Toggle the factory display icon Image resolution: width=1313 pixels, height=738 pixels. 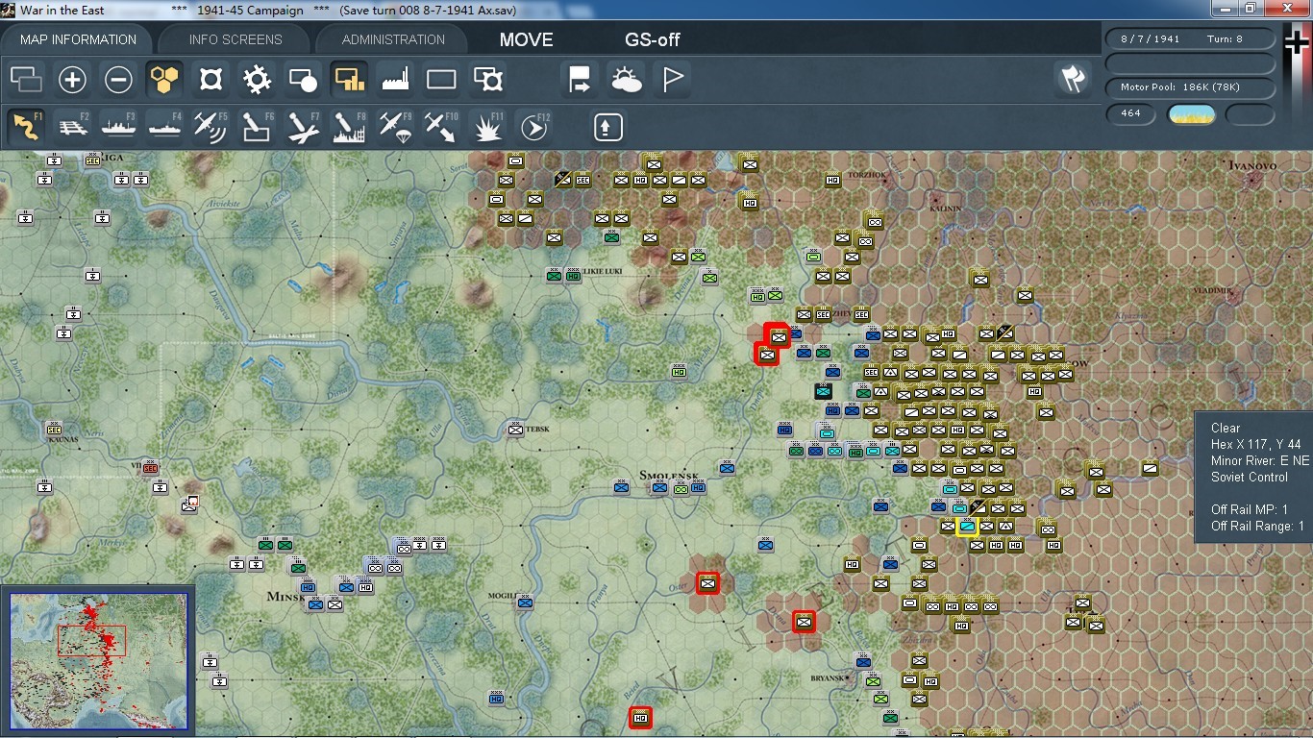395,79
